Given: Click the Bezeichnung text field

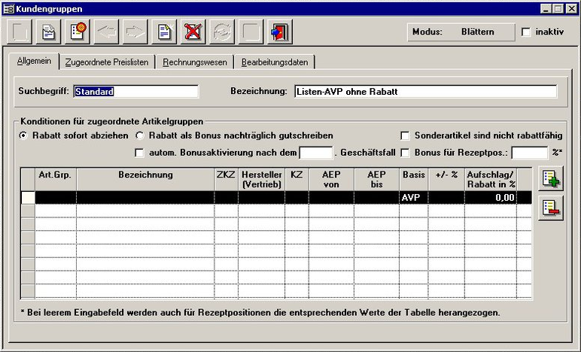Looking at the screenshot, I should click(424, 92).
